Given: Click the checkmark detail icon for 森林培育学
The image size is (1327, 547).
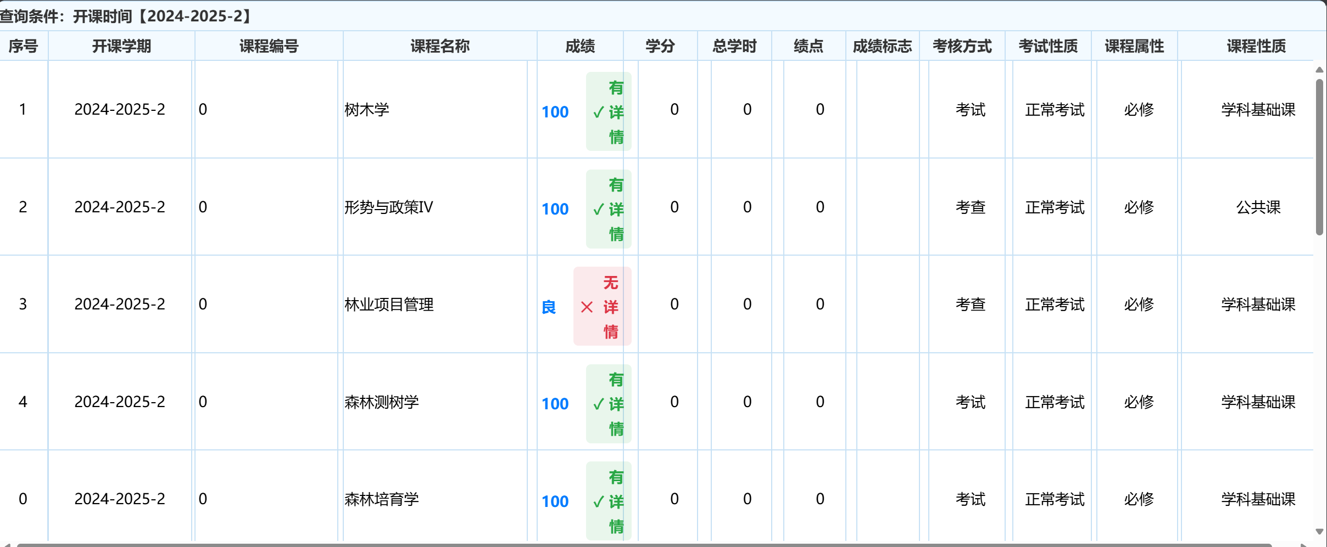Looking at the screenshot, I should pos(598,501).
